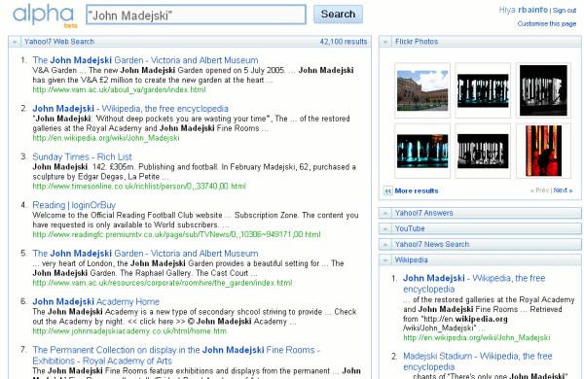The height and width of the screenshot is (379, 584).
Task: Open John Madejski Academy Home result
Action: click(x=95, y=301)
